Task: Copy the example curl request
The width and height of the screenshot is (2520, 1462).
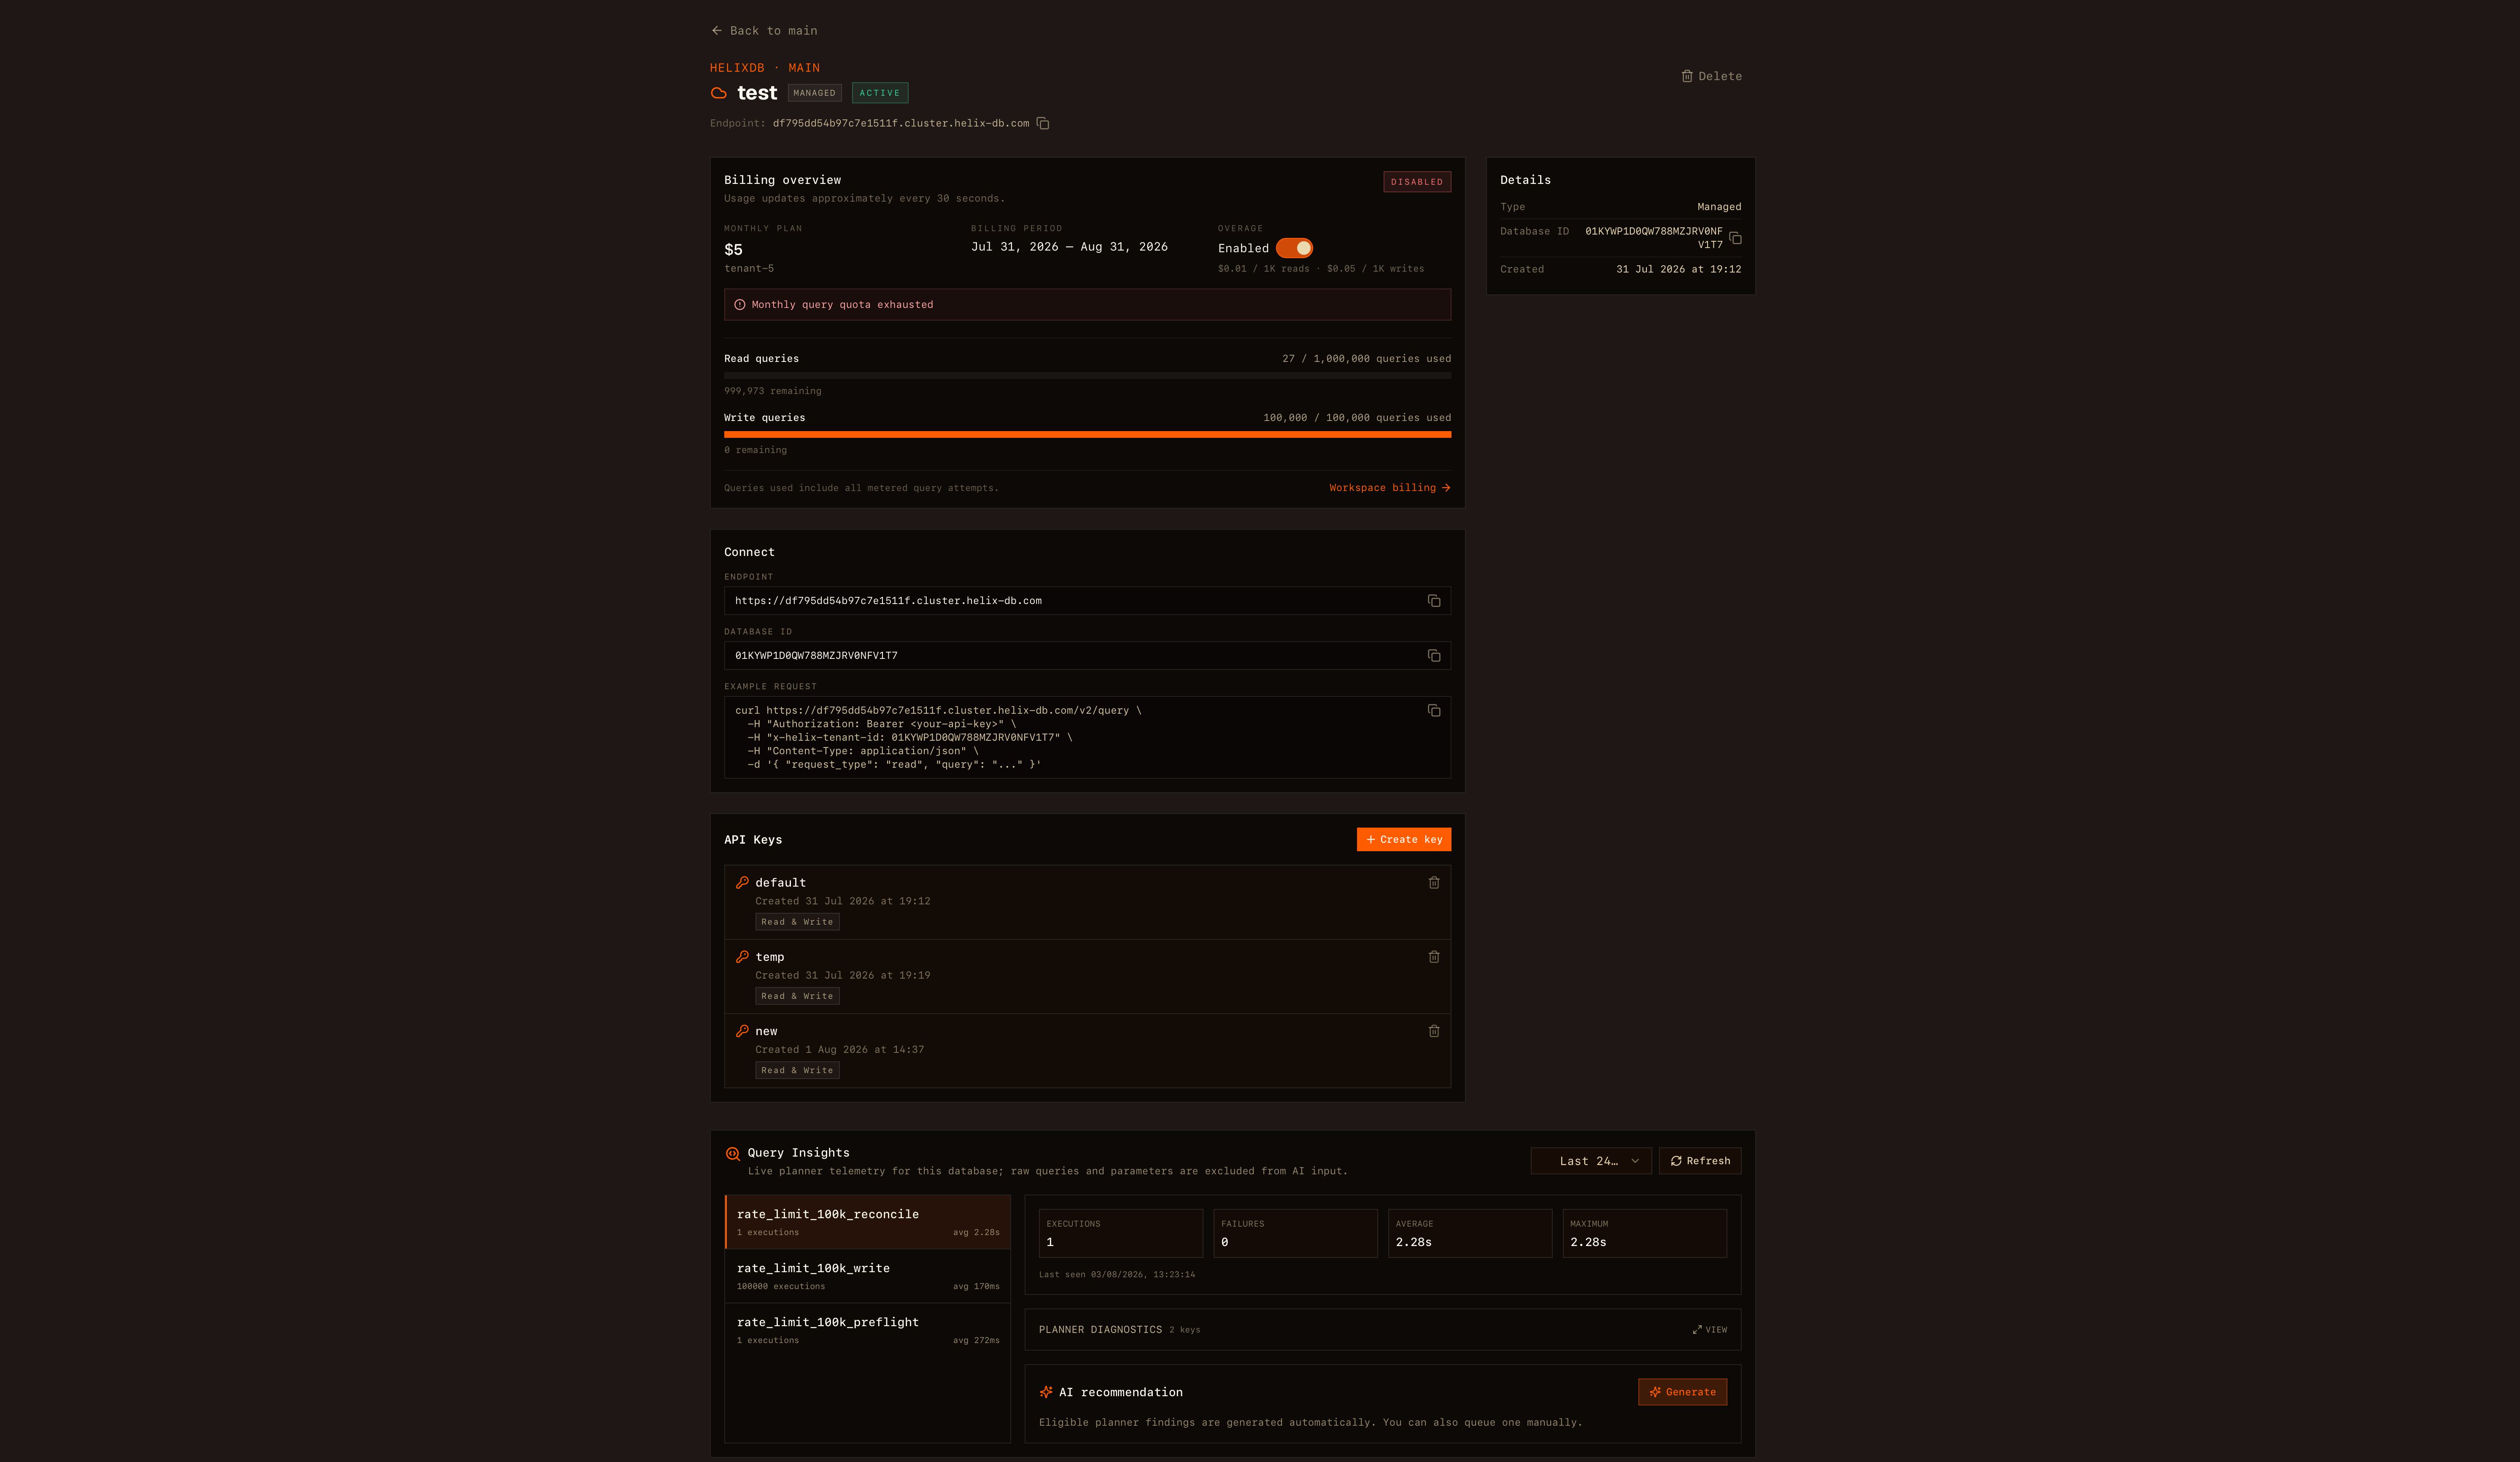Action: click(1434, 711)
